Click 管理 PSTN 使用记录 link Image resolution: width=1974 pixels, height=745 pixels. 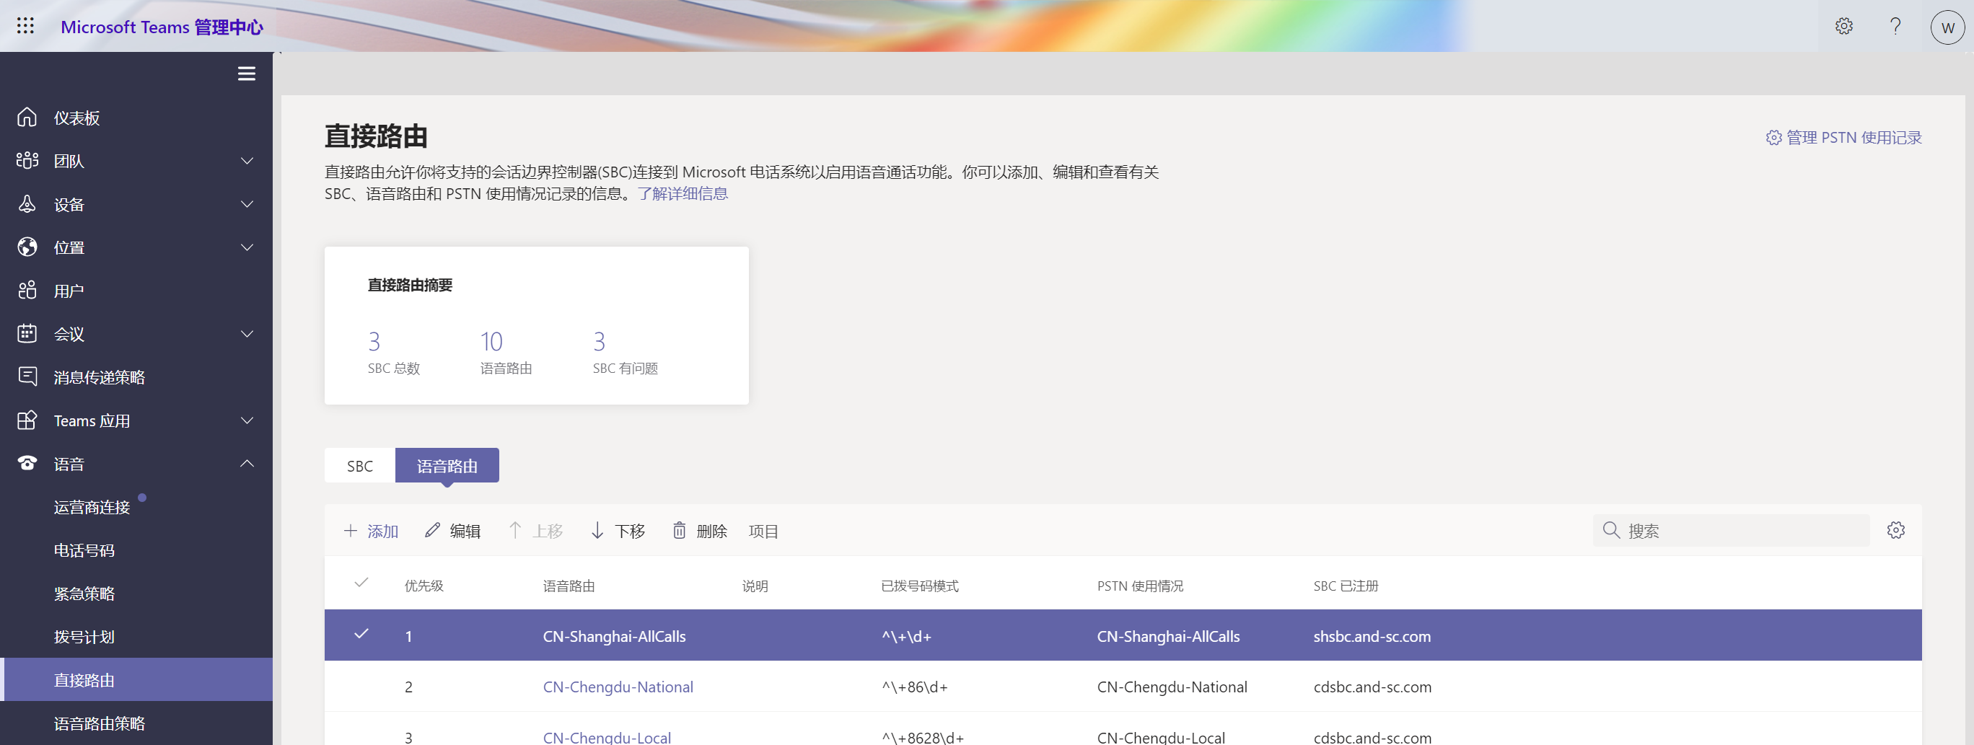[1854, 138]
